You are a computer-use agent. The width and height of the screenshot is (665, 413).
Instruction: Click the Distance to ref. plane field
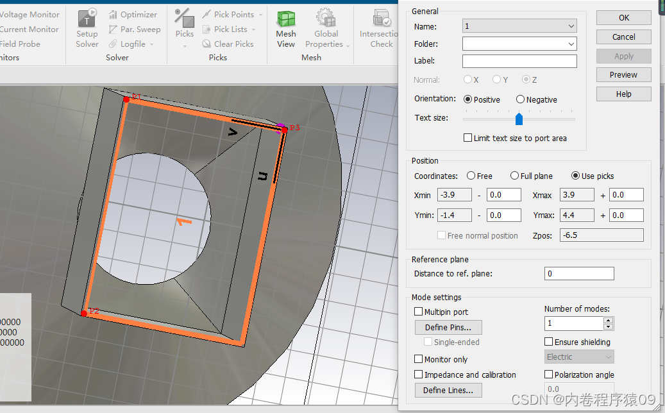[x=579, y=273]
